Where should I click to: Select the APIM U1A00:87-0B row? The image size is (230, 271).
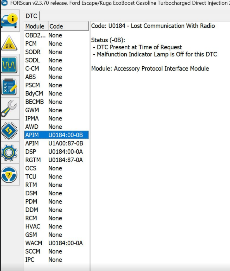coord(56,143)
